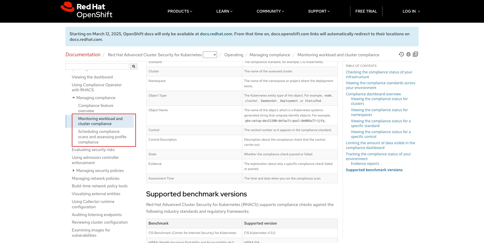Open Evaluating security risks in the sidebar
The image size is (484, 243).
tap(93, 150)
